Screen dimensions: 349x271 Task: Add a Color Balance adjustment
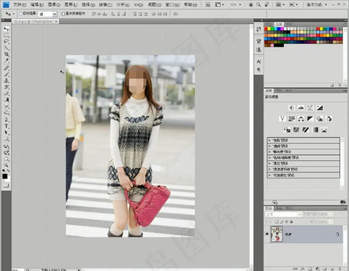[x=301, y=119]
